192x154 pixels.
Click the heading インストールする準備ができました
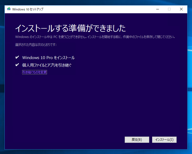(x=70, y=28)
